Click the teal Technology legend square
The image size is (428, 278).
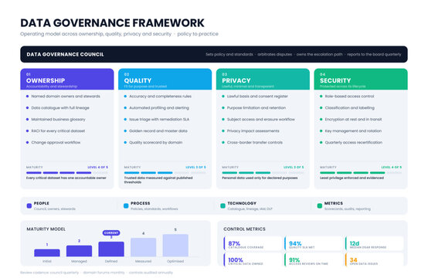[x=222, y=205]
